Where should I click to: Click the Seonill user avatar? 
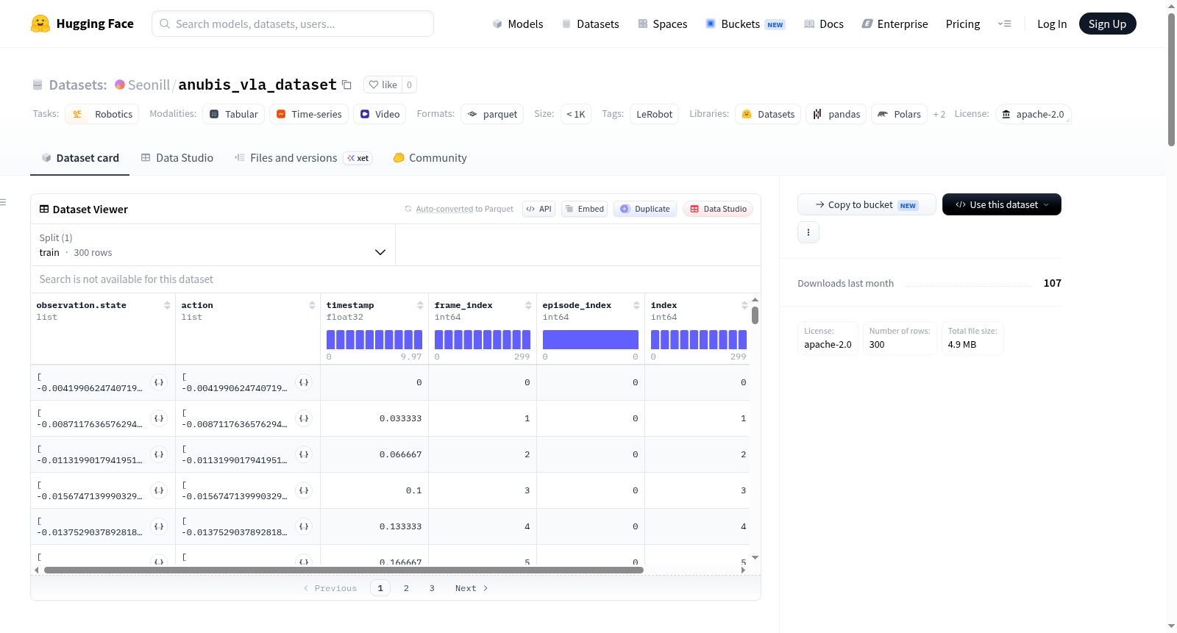120,85
